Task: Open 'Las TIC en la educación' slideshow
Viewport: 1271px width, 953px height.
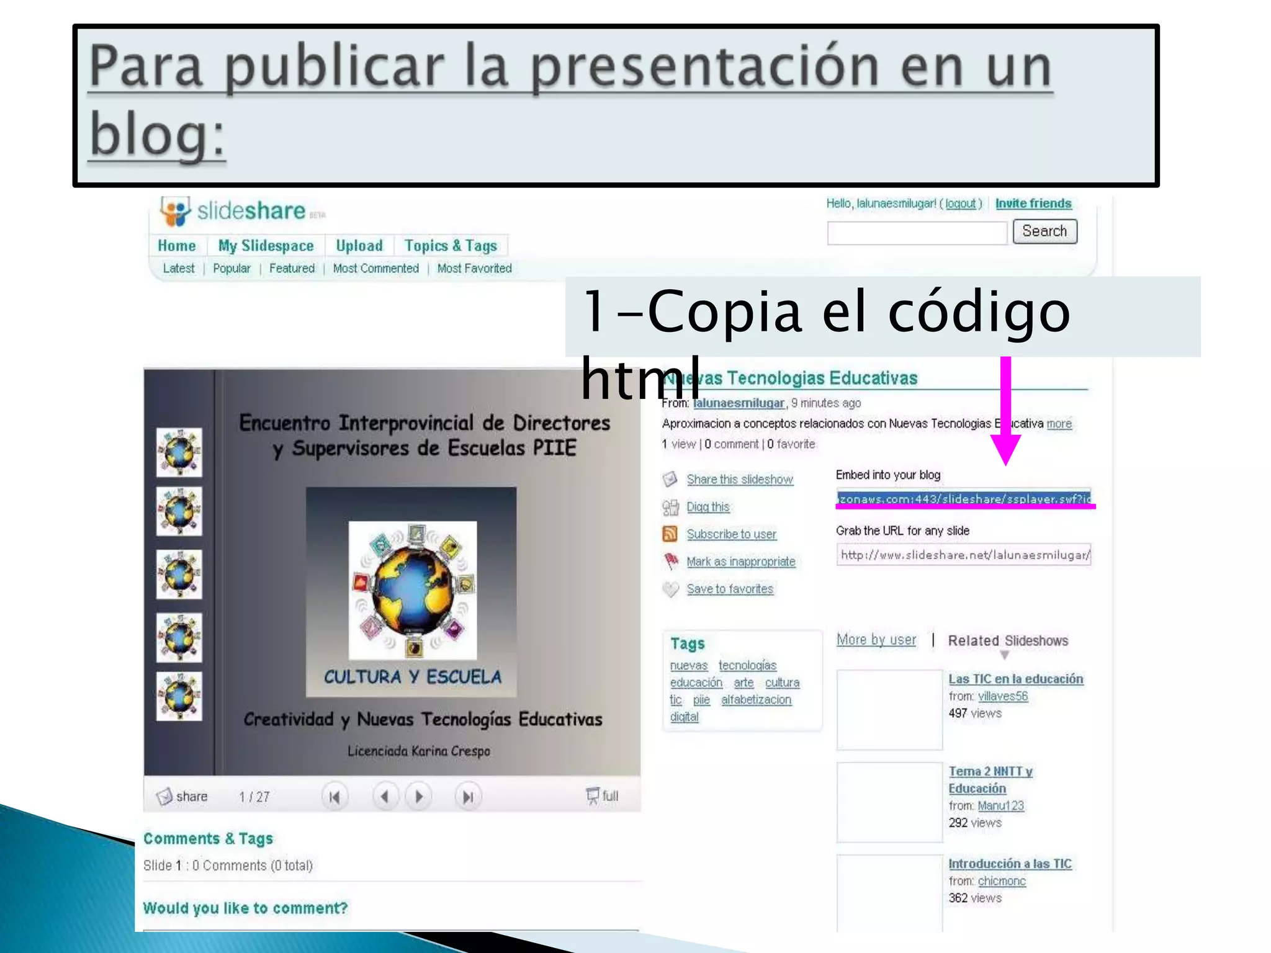Action: click(1015, 679)
